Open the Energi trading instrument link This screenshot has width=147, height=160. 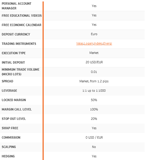(108, 44)
